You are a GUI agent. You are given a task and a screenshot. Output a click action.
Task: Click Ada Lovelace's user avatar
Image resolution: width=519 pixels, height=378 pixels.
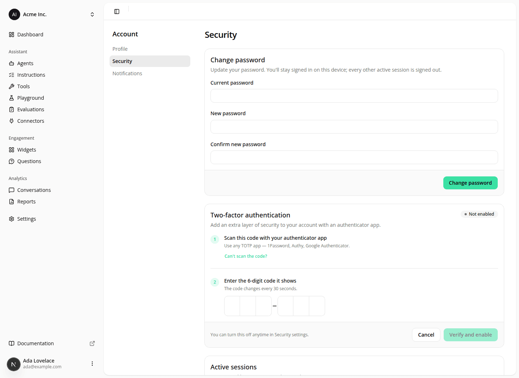click(14, 364)
